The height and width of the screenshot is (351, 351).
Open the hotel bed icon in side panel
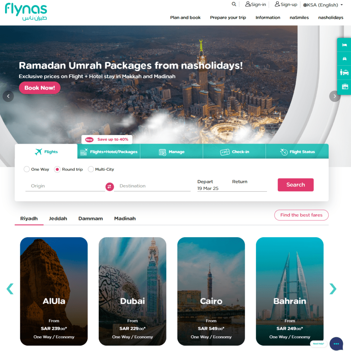pyautogui.click(x=344, y=45)
